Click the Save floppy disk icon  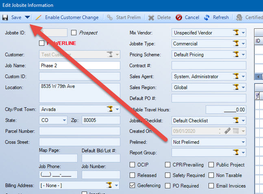[x=5, y=17]
